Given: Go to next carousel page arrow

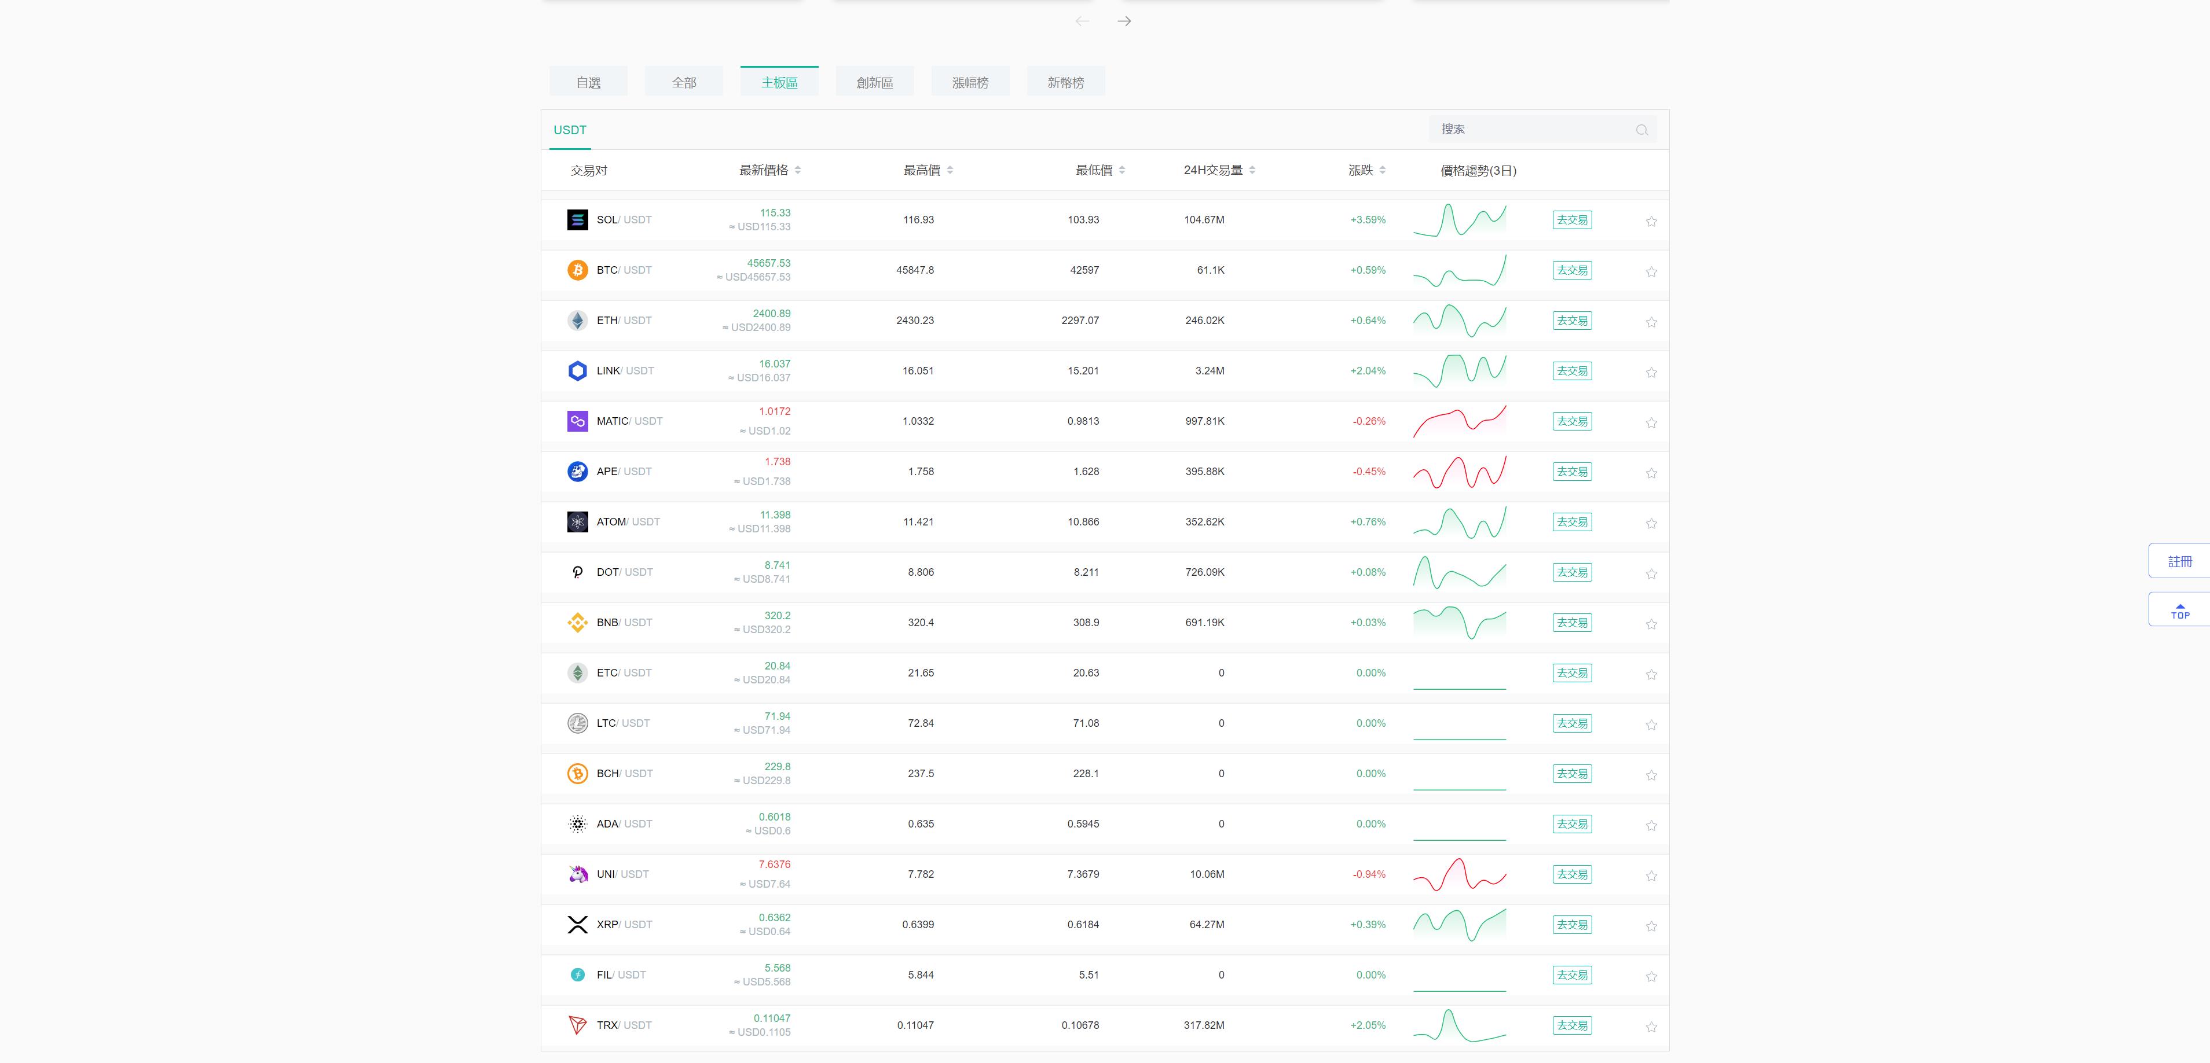Looking at the screenshot, I should (x=1124, y=21).
